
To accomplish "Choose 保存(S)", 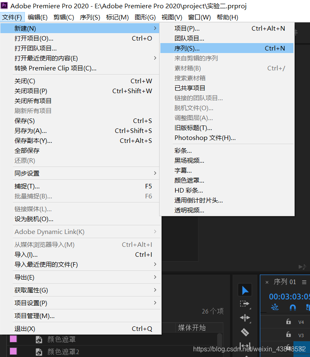I will click(x=80, y=121).
